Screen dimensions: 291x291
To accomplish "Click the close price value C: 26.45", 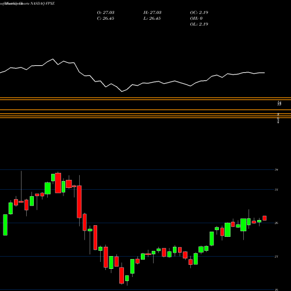I will pyautogui.click(x=105, y=19).
